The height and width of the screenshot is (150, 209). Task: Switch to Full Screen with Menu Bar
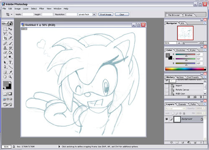pos(8,99)
